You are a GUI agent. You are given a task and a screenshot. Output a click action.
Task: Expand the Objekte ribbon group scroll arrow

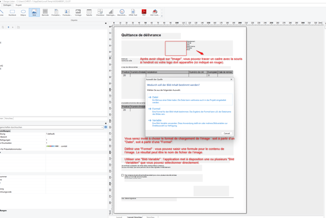162,17
